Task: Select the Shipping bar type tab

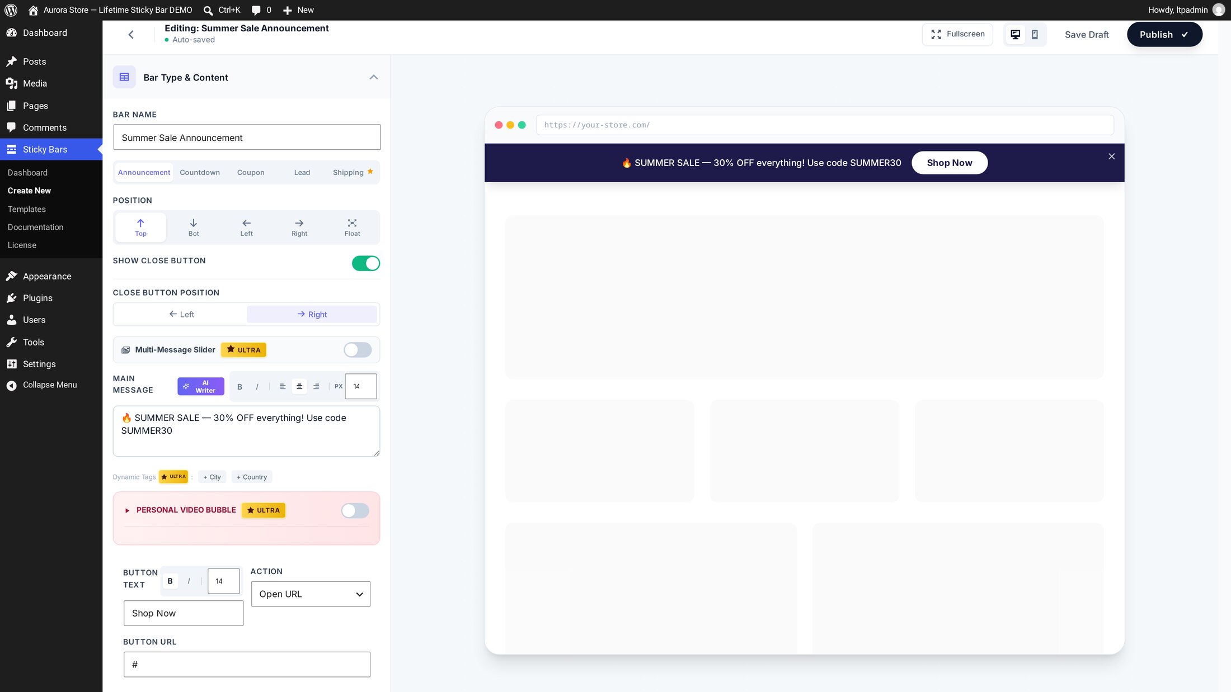Action: tap(353, 173)
